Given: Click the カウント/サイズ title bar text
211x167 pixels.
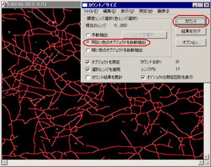Looking at the screenshot, I should 102,5.
